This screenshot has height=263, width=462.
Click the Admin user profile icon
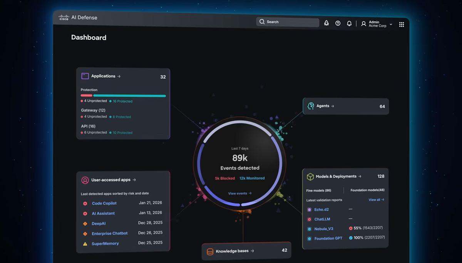pyautogui.click(x=363, y=24)
